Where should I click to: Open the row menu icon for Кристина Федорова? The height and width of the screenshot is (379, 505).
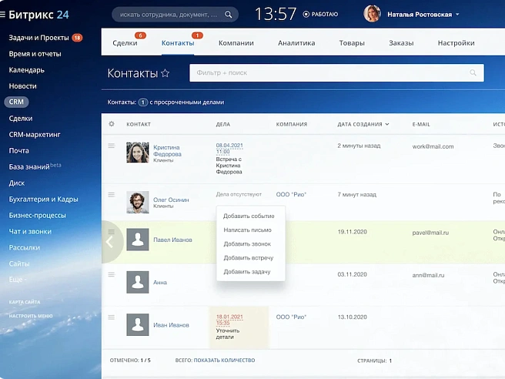(x=112, y=146)
